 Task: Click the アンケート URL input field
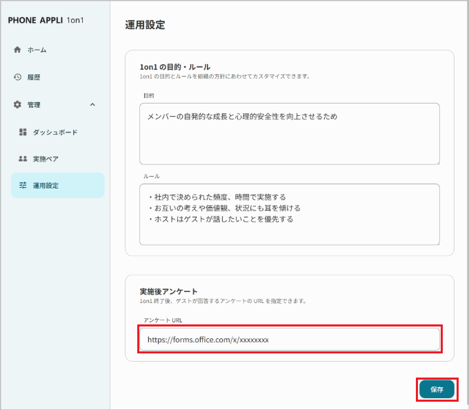tap(290, 339)
